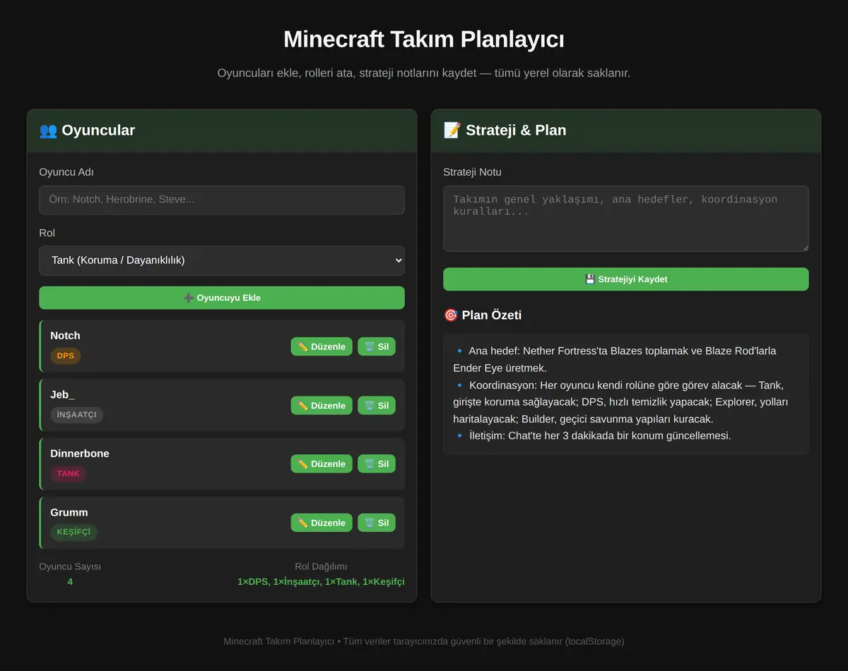This screenshot has width=848, height=671.
Task: Click the Oyuncu Sayısı label
Action: click(70, 566)
